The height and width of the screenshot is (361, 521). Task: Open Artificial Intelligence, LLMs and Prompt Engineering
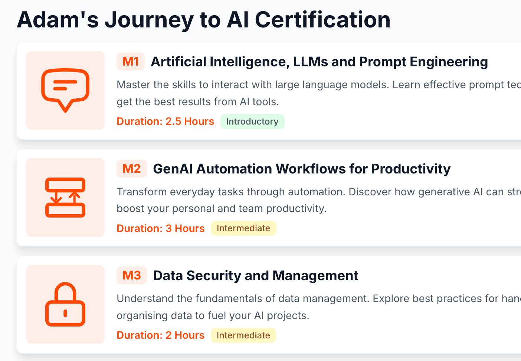[x=319, y=62]
